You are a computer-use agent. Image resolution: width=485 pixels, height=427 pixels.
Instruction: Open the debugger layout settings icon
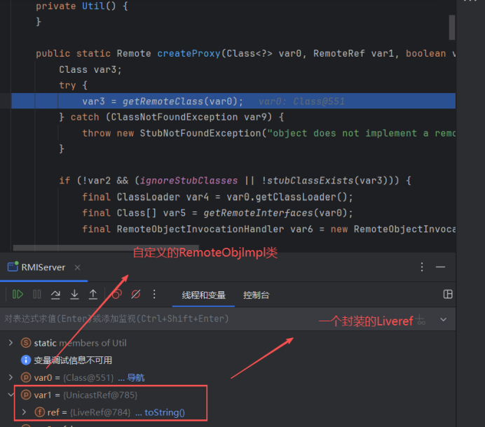(448, 295)
